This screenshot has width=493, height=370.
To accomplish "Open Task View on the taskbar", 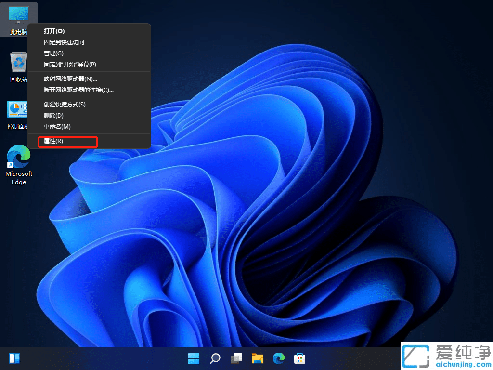I will [x=236, y=358].
